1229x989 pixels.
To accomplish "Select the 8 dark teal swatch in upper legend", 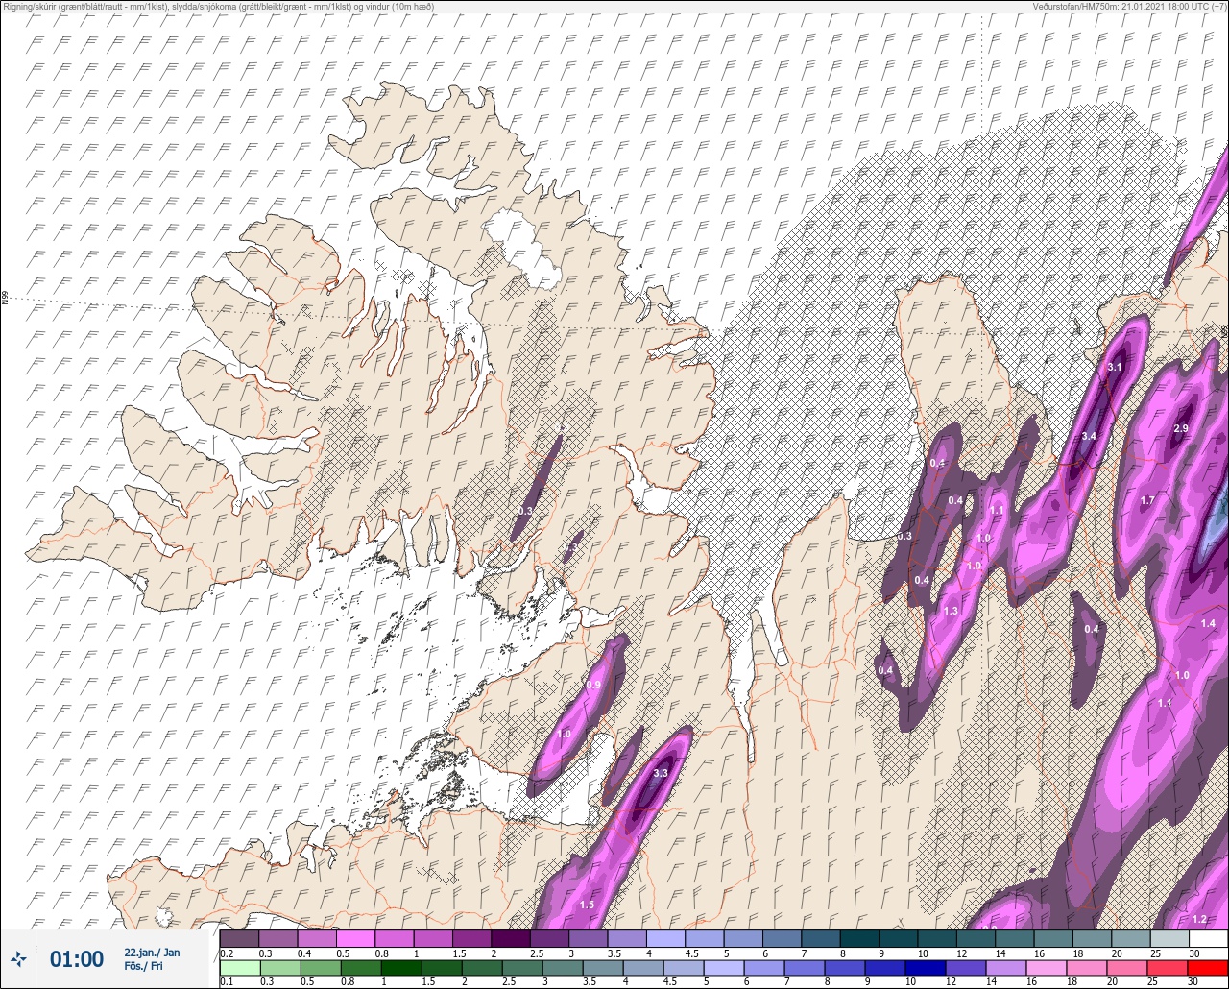I will click(859, 938).
